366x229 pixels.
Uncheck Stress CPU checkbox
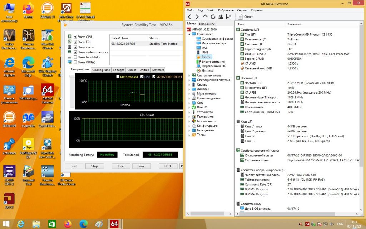pos(75,37)
